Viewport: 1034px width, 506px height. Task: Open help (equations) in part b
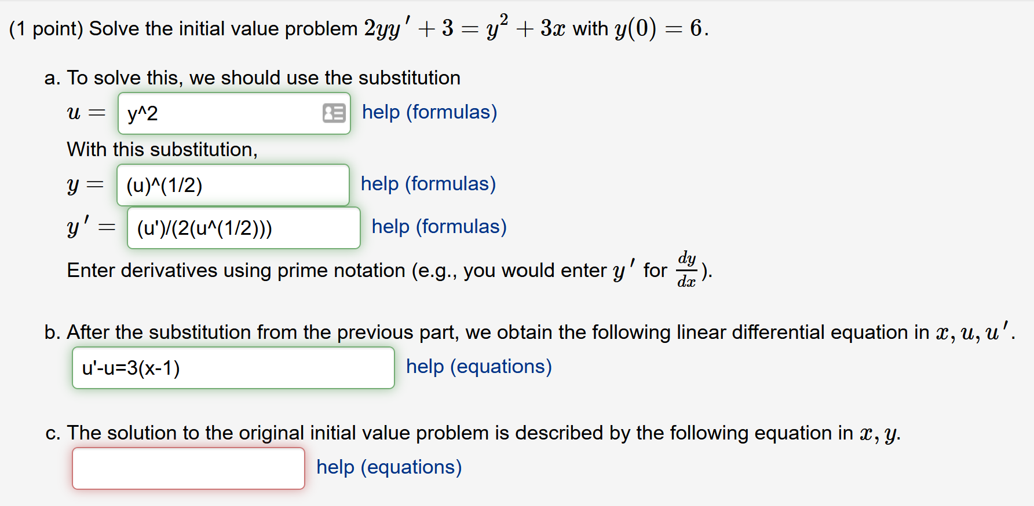coord(478,366)
